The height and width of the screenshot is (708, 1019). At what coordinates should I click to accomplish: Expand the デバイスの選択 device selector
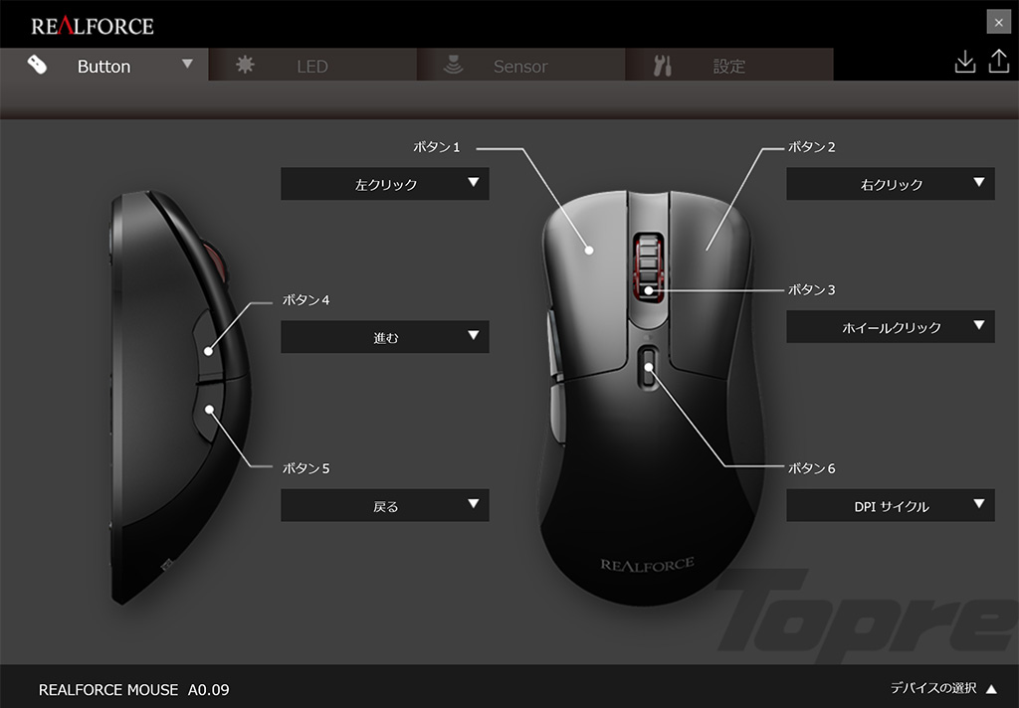point(943,688)
